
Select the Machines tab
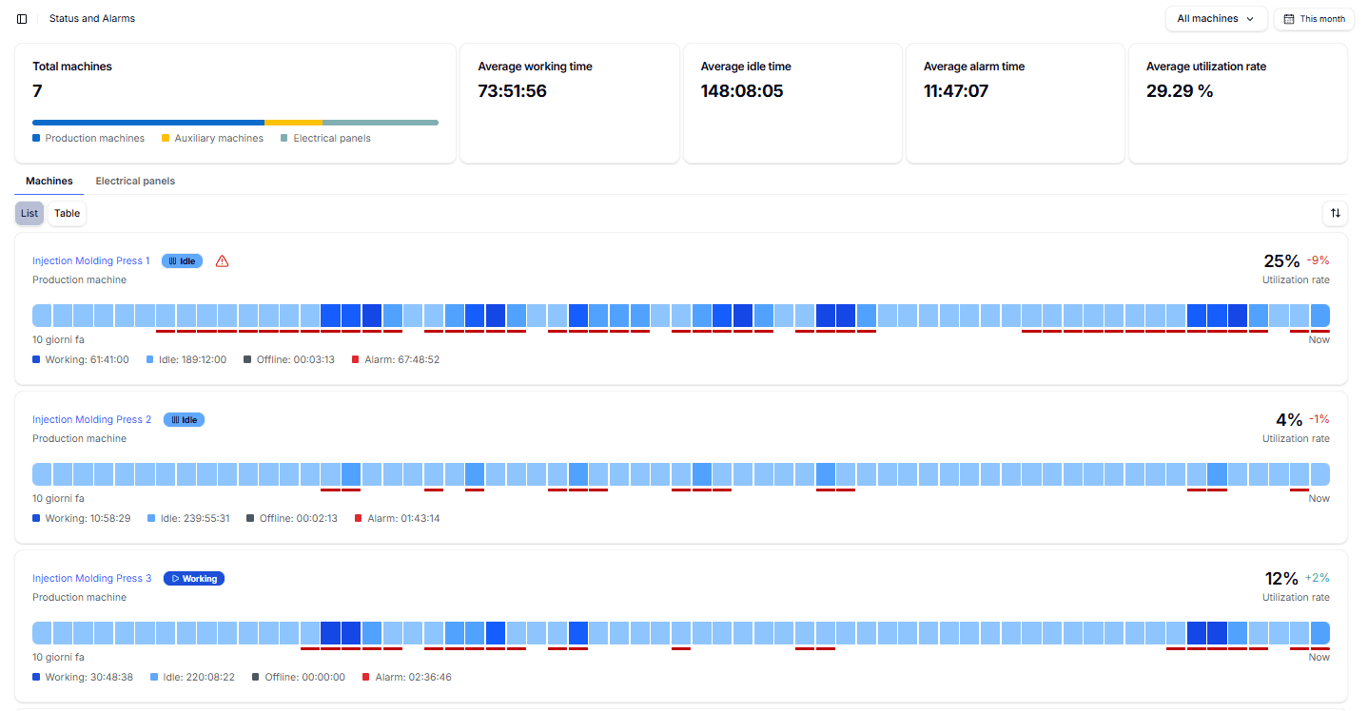[x=49, y=181]
